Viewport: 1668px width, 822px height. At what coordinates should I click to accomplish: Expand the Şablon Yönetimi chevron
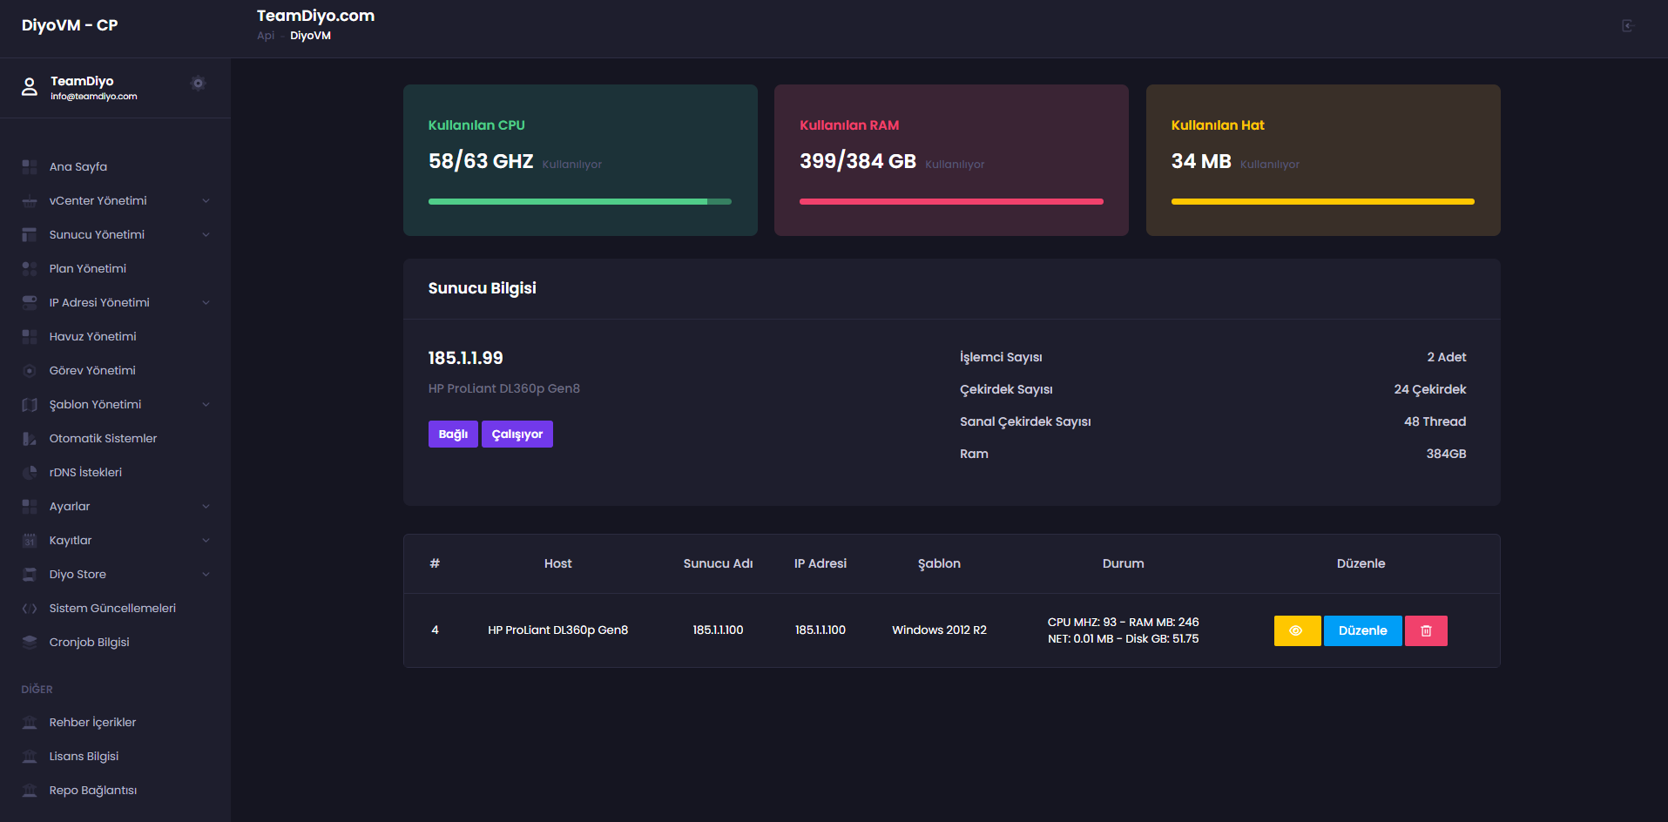click(x=206, y=404)
